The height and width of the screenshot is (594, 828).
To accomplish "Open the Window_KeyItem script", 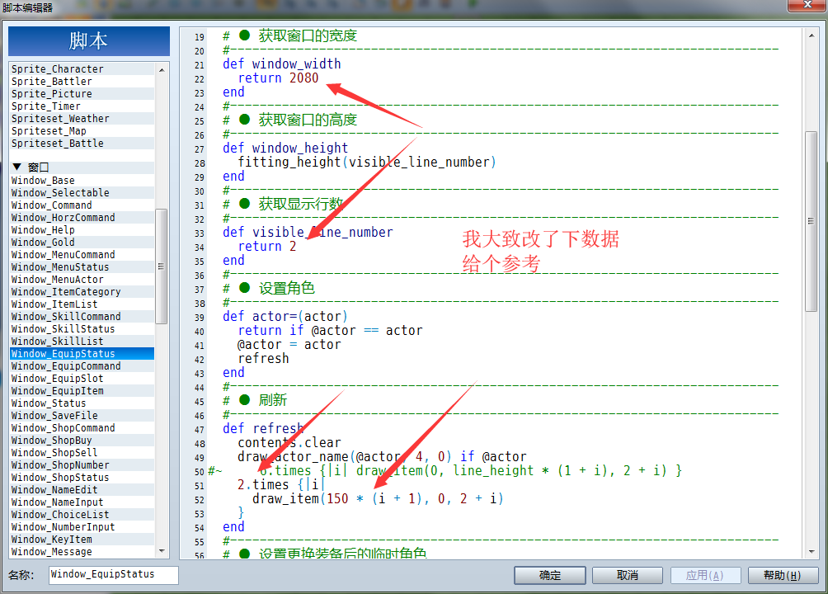I will [x=82, y=540].
